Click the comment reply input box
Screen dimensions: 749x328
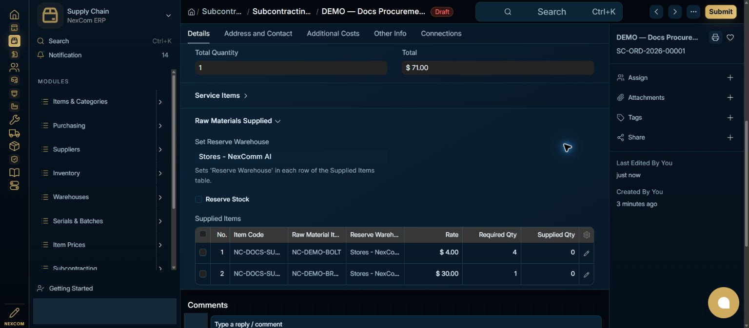406,322
